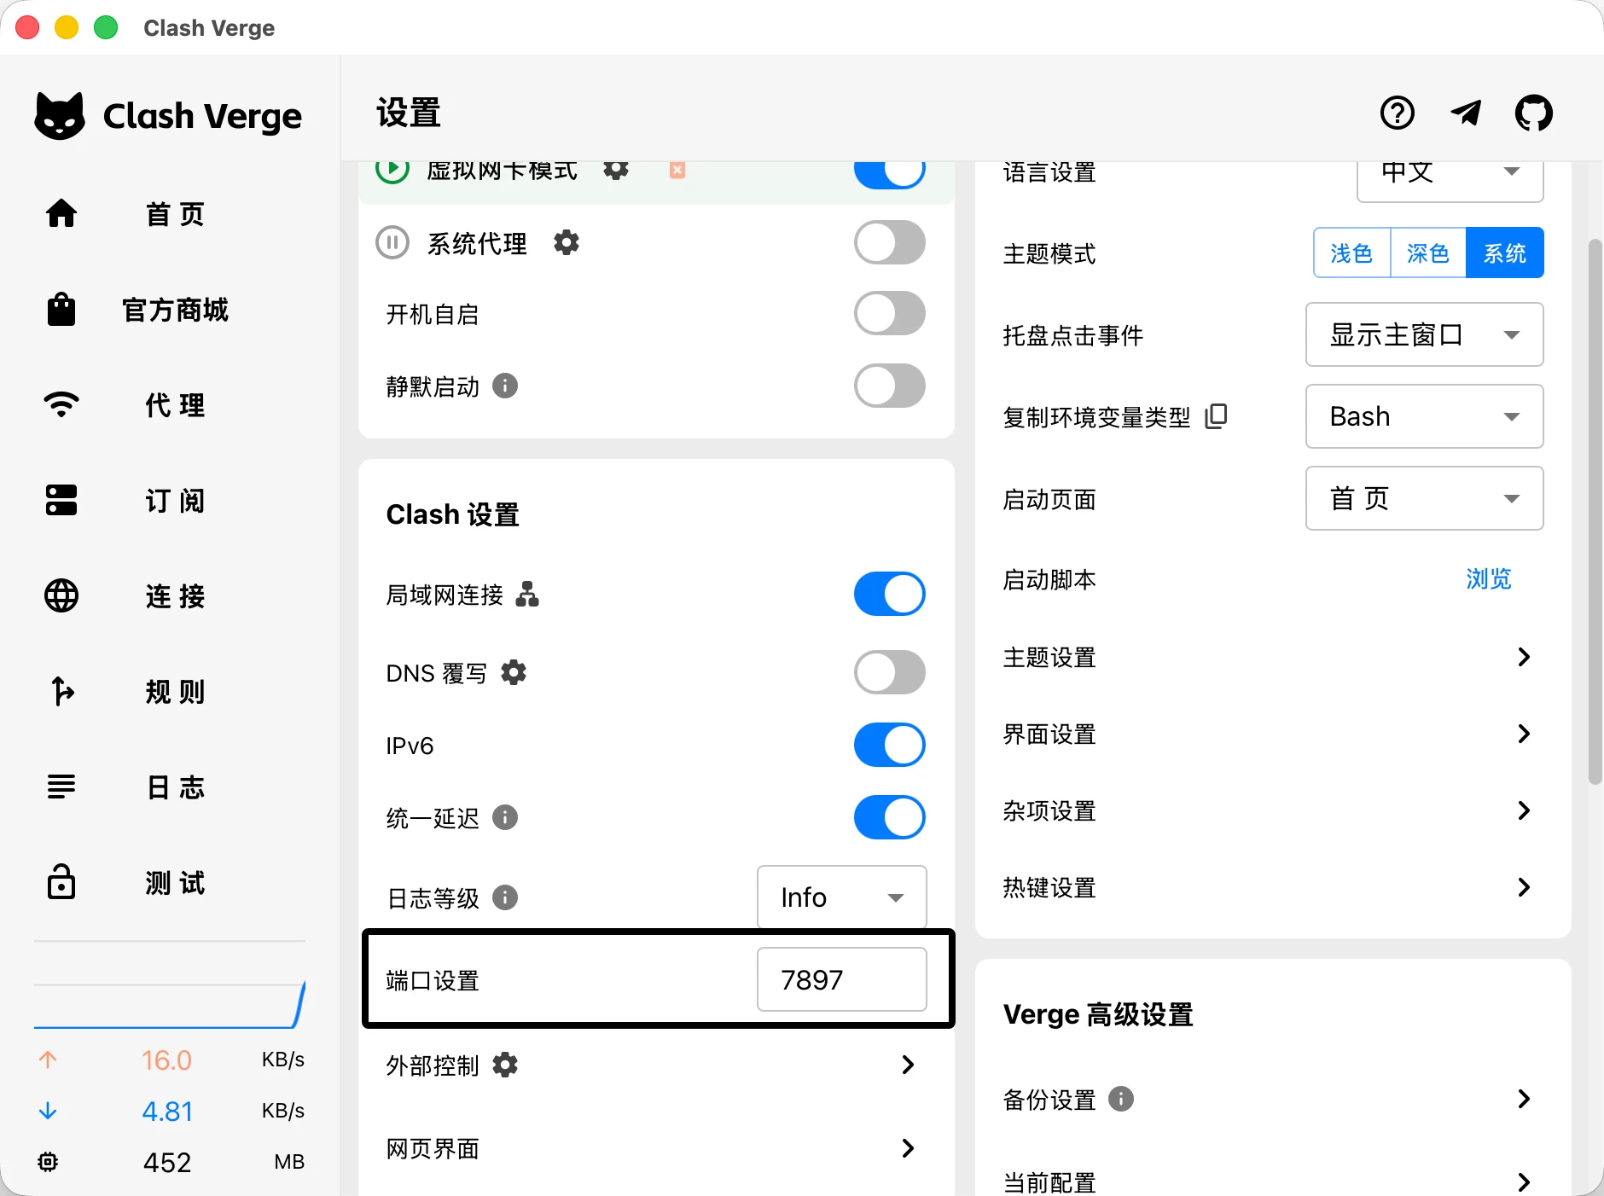The image size is (1604, 1196).
Task: Open the 日志等级 Info dropdown
Action: point(842,897)
